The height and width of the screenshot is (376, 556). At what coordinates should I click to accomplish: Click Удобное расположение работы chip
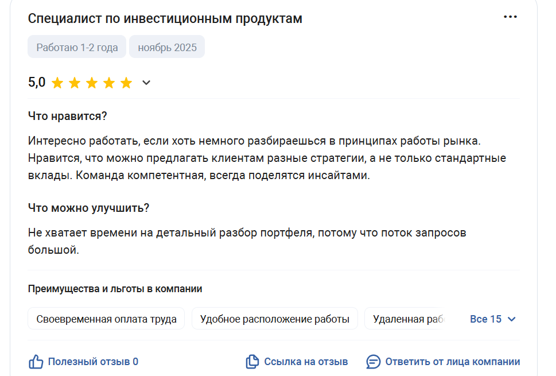click(275, 319)
